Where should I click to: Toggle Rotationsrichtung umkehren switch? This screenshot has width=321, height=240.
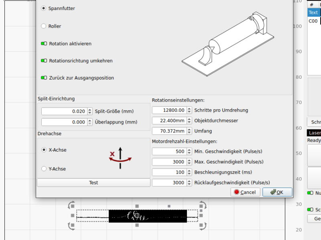44,61
